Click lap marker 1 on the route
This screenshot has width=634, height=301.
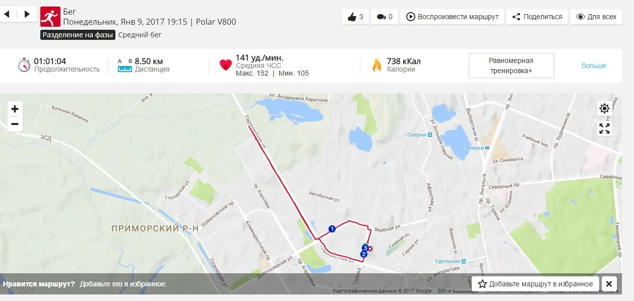tap(332, 229)
